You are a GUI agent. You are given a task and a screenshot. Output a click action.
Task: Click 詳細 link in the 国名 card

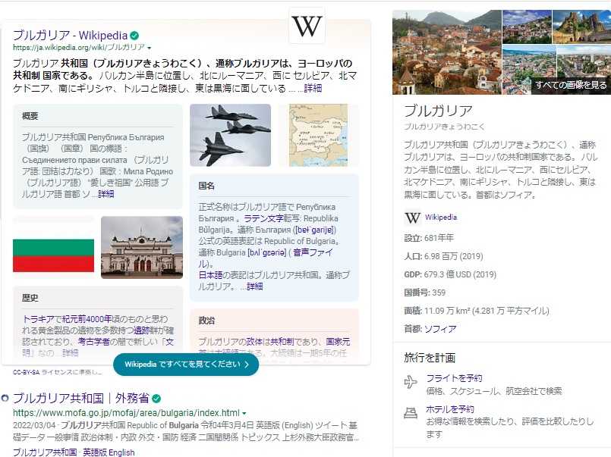click(255, 286)
